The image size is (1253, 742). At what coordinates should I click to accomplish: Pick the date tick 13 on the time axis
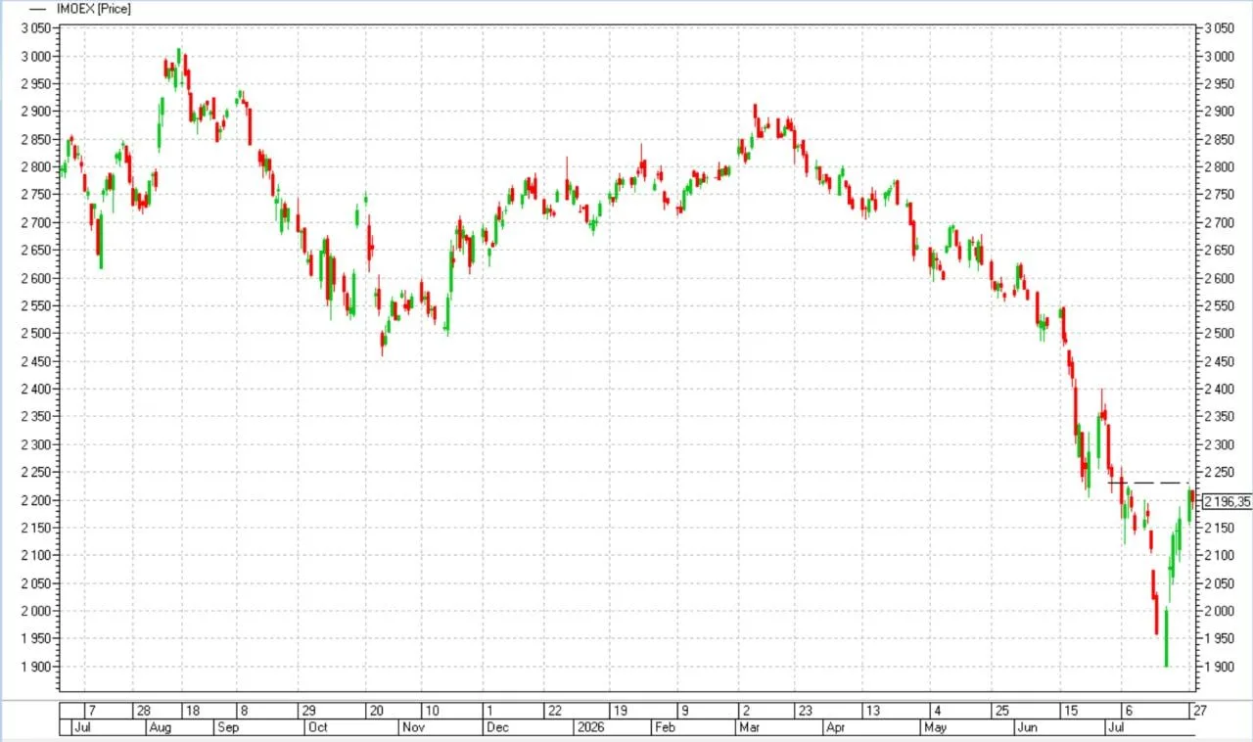pos(871,712)
